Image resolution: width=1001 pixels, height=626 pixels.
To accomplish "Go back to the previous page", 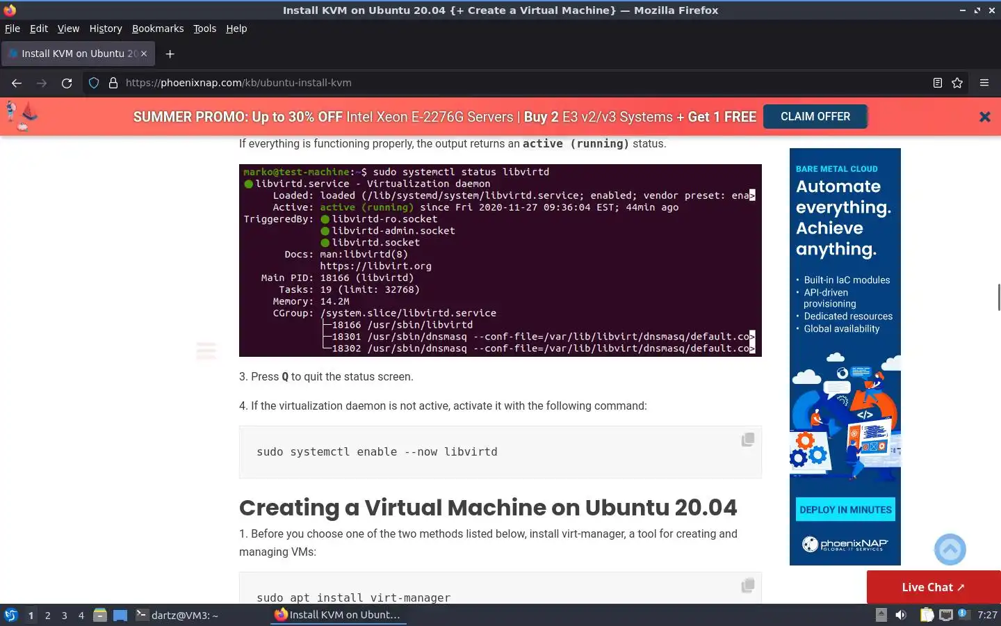I will [17, 83].
